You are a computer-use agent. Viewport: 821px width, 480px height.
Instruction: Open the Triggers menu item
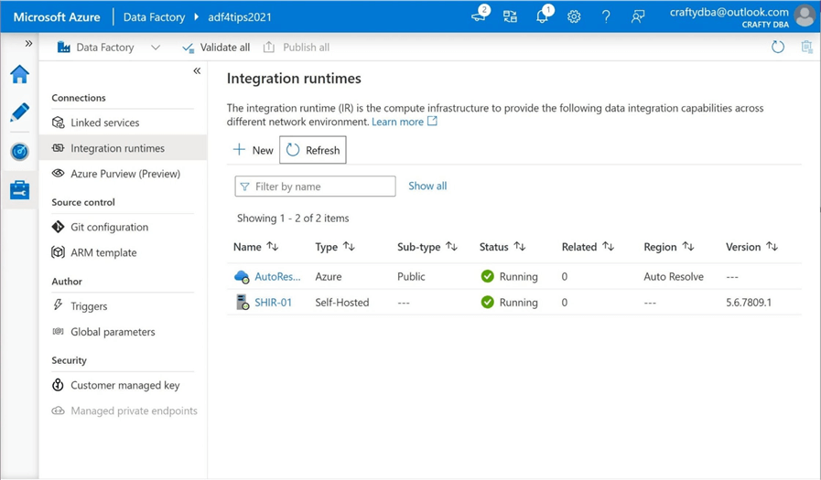click(89, 306)
